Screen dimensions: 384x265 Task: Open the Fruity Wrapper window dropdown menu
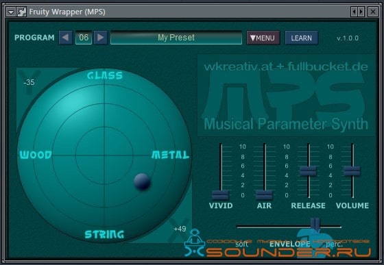tap(11, 12)
